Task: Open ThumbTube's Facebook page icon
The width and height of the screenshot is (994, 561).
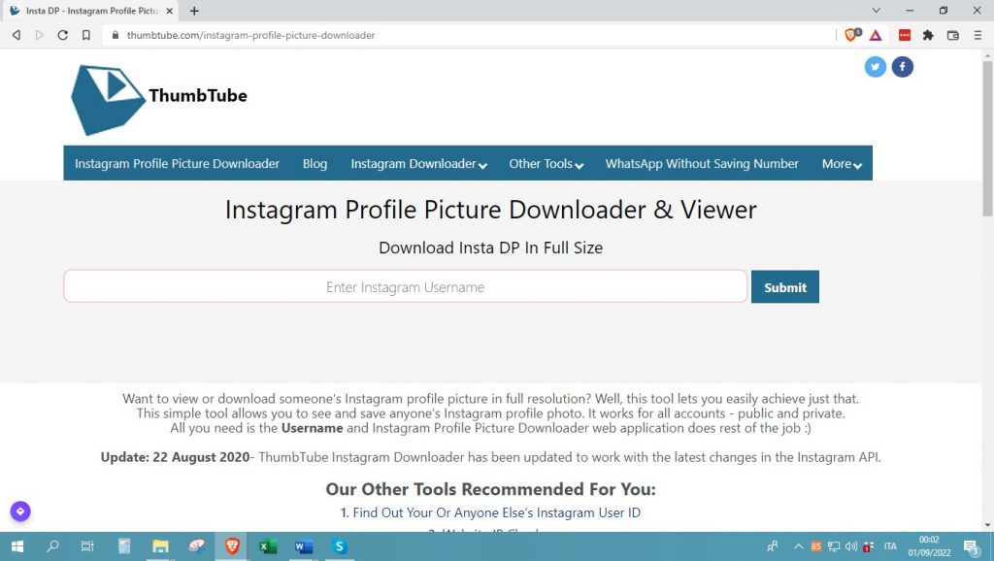Action: pos(903,67)
